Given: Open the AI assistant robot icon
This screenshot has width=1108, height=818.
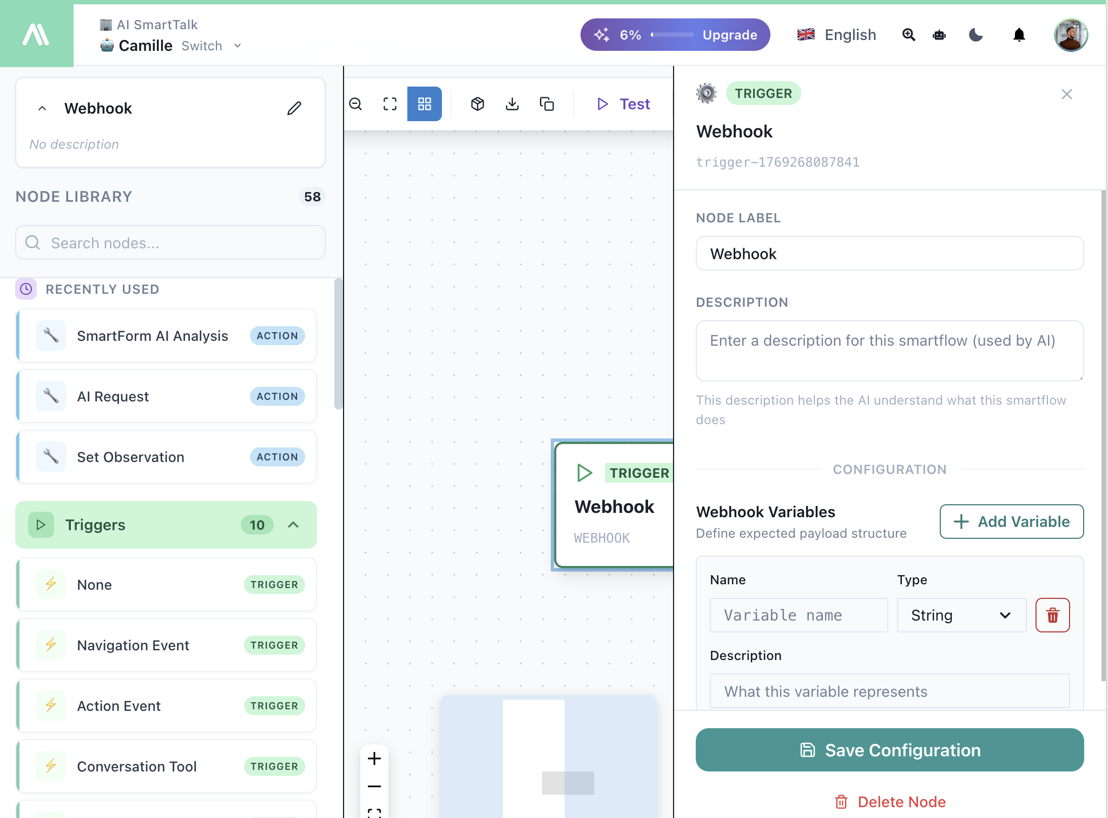Looking at the screenshot, I should click(939, 35).
